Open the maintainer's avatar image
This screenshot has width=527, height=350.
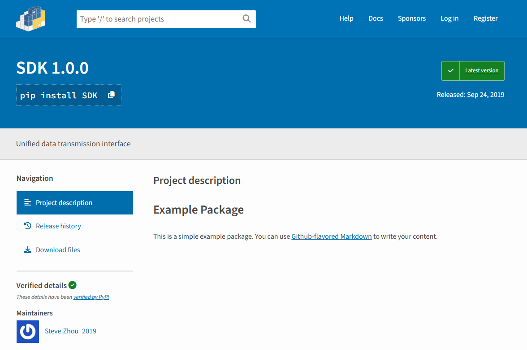pyautogui.click(x=27, y=331)
